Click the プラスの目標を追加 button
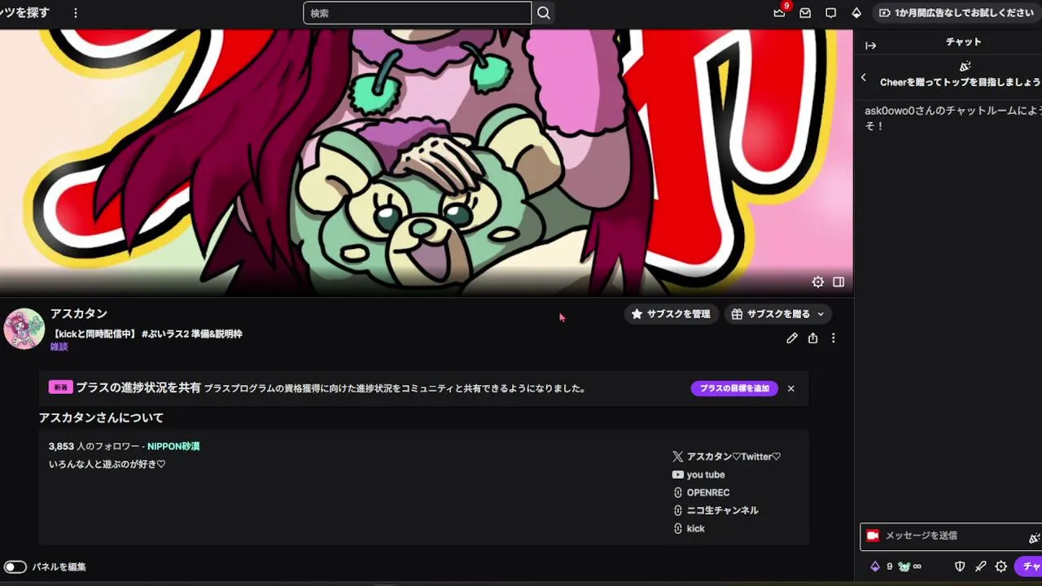 pos(734,388)
